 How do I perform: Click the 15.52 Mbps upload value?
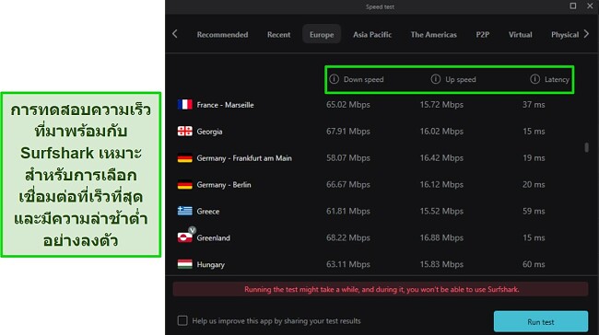coord(441,211)
